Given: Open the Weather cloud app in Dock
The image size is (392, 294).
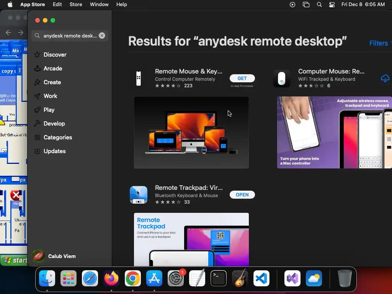Looking at the screenshot, I should (x=314, y=278).
